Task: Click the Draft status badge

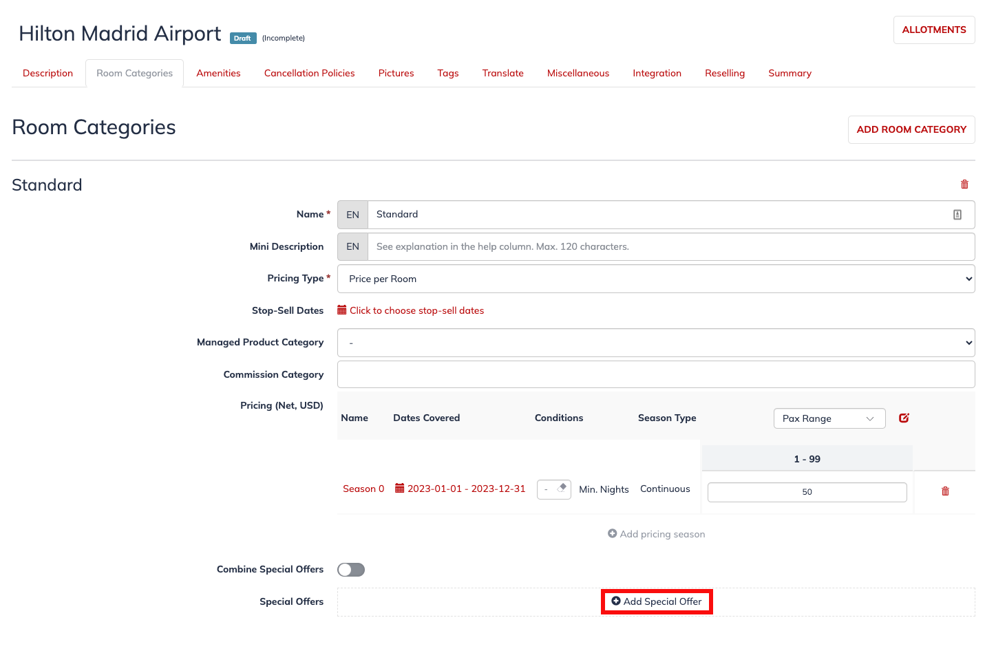Action: pos(242,39)
